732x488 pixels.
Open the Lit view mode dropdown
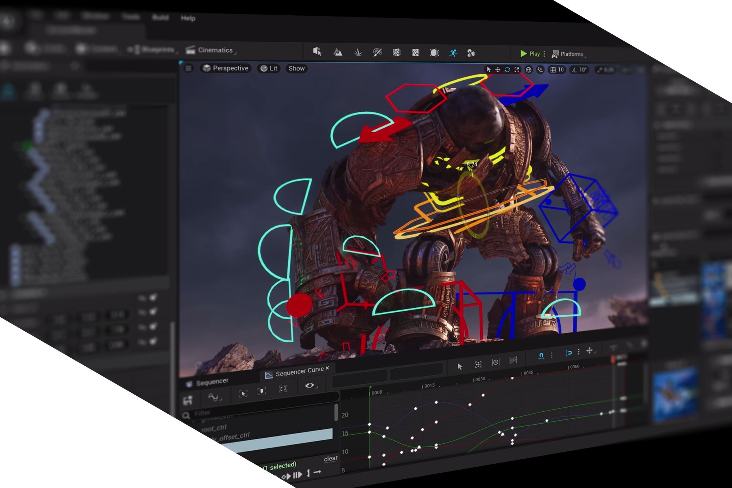point(269,68)
